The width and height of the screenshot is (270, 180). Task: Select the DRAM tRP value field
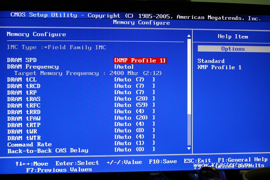(134, 92)
